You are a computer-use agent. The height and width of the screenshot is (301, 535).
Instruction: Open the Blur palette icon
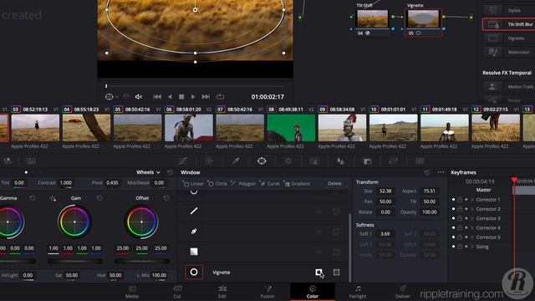point(340,161)
